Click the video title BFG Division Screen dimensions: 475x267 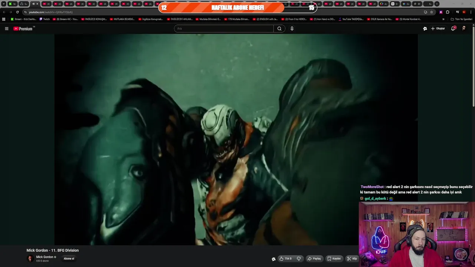tap(53, 250)
